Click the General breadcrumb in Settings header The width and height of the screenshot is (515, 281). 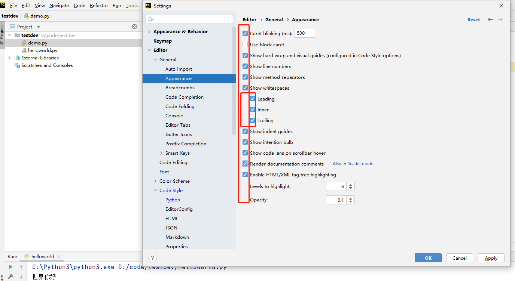[274, 20]
